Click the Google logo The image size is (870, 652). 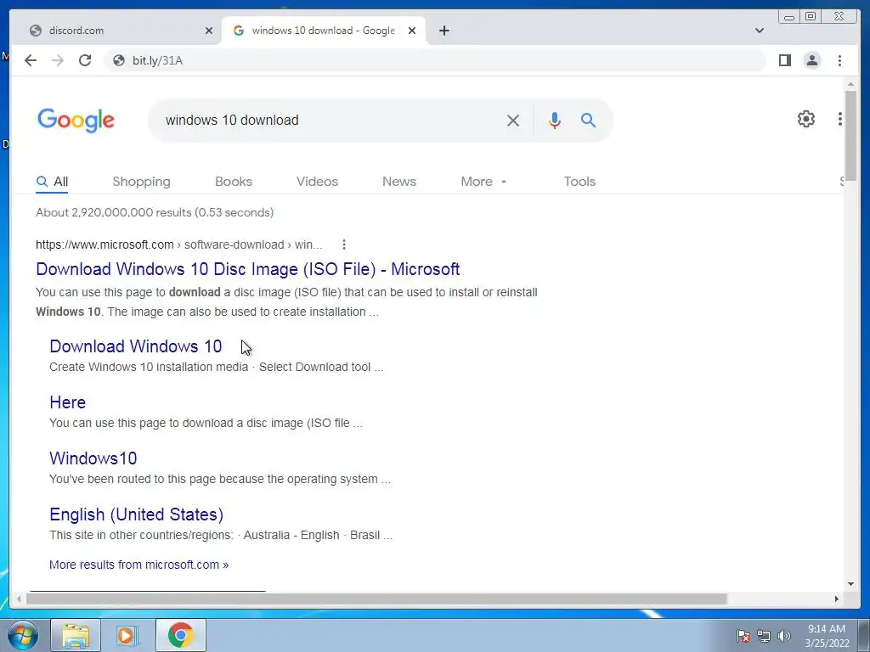pos(76,121)
